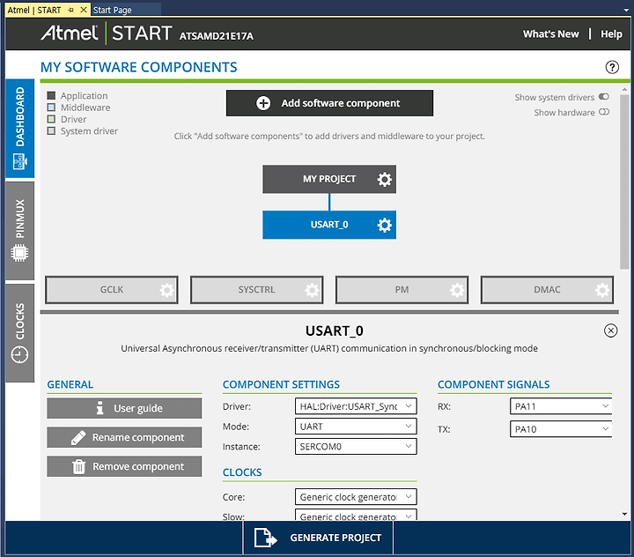Open the Instance dropdown showing SERCOM0
This screenshot has height=557, width=634.
click(356, 447)
